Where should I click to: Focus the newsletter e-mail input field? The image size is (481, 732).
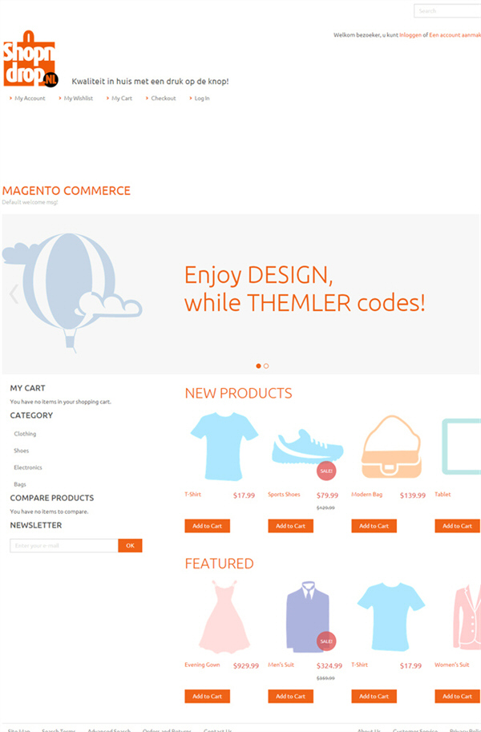(x=64, y=545)
